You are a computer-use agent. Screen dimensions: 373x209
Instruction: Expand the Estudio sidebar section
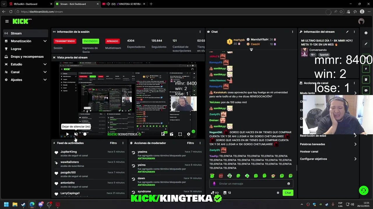click(x=45, y=64)
